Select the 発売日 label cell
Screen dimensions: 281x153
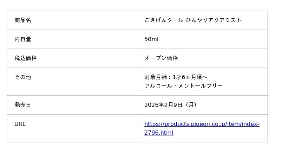[23, 105]
